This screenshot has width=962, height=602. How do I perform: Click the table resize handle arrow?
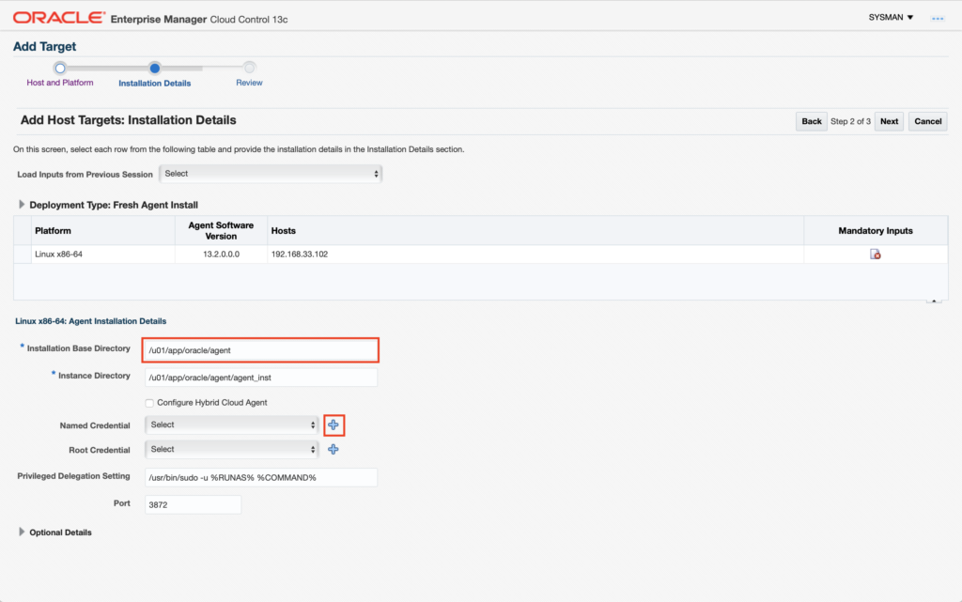coord(934,301)
